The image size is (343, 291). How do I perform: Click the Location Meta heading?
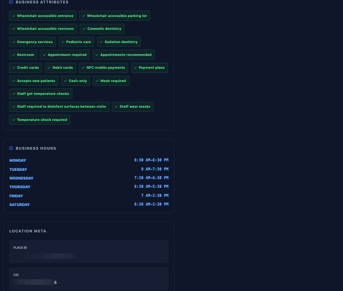[28, 231]
